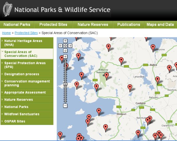Click the harp logo in the header
Image resolution: width=177 pixels, height=141 pixels.
(x=8, y=9)
